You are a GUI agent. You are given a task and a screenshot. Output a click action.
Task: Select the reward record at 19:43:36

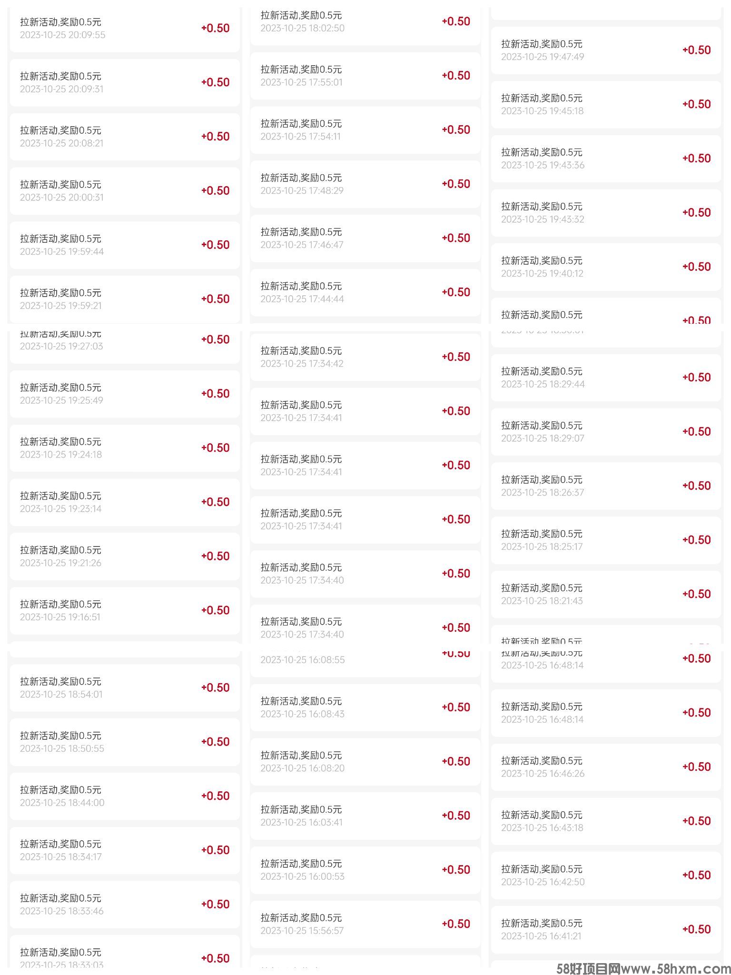(x=606, y=159)
